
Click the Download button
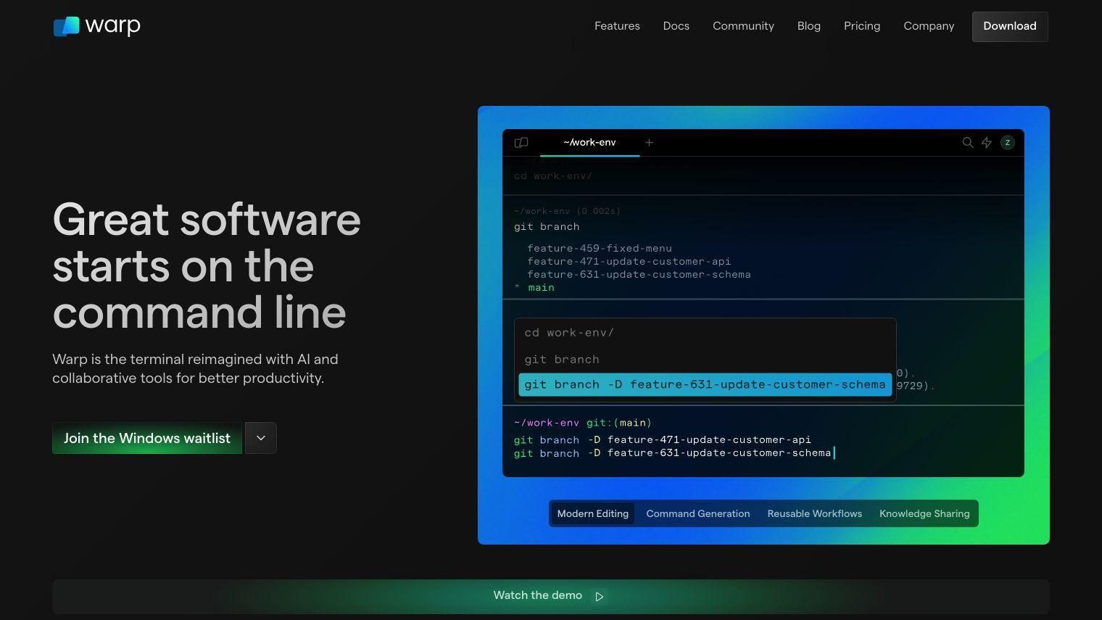pyautogui.click(x=1009, y=27)
